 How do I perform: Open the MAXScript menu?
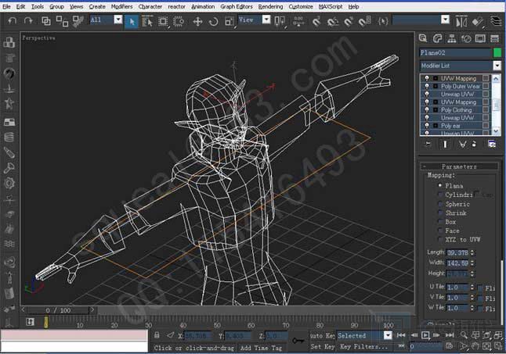[x=331, y=6]
